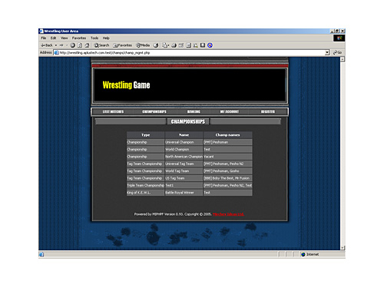384x288 pixels.
Task: Click the Print icon in toolbar
Action: (174, 45)
